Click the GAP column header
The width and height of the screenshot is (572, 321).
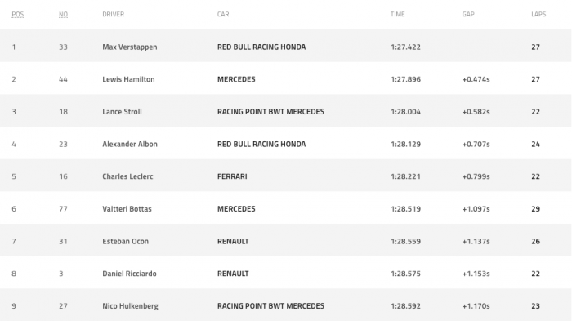pos(468,14)
